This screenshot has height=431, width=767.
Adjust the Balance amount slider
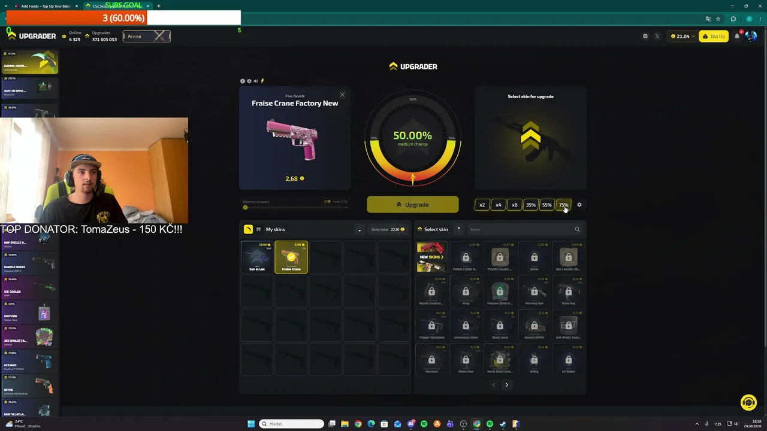[295, 207]
